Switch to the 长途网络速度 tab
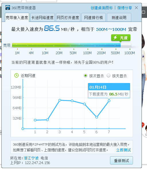 pos(42,18)
